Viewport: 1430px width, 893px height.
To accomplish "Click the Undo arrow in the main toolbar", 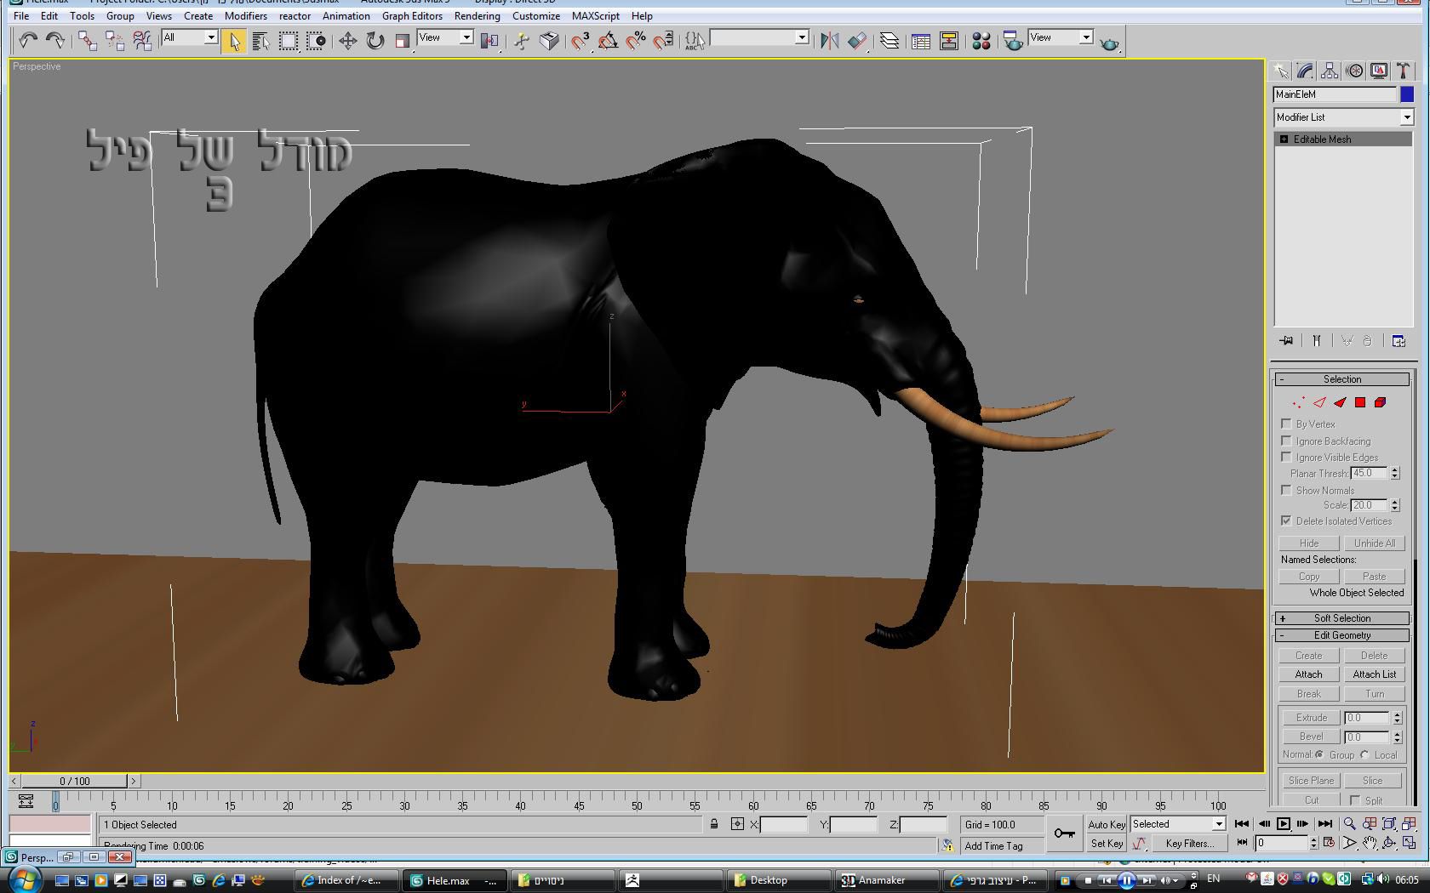I will tap(28, 40).
